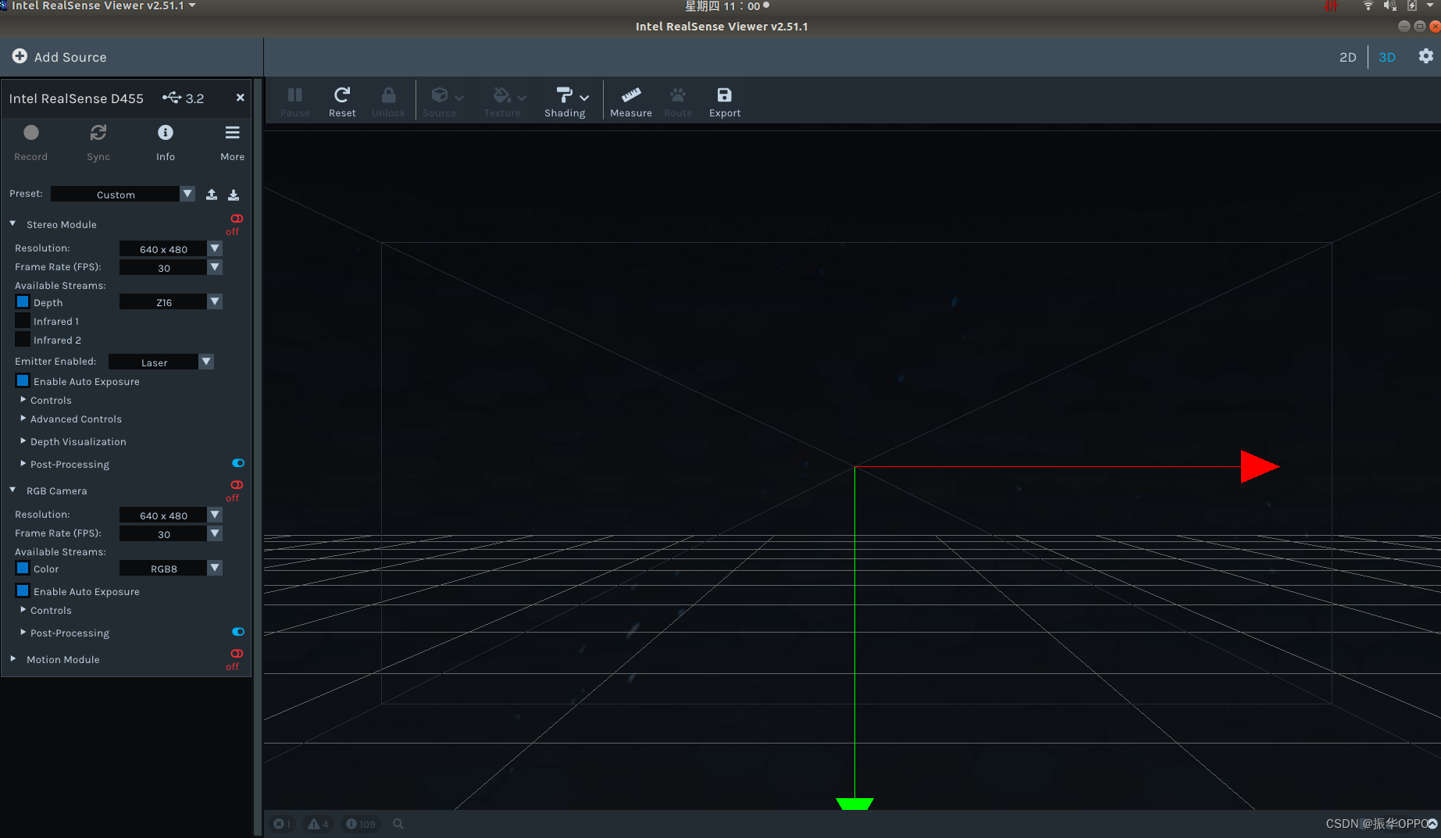Uncheck the Depth stream checkbox
The height and width of the screenshot is (838, 1441).
(x=23, y=301)
